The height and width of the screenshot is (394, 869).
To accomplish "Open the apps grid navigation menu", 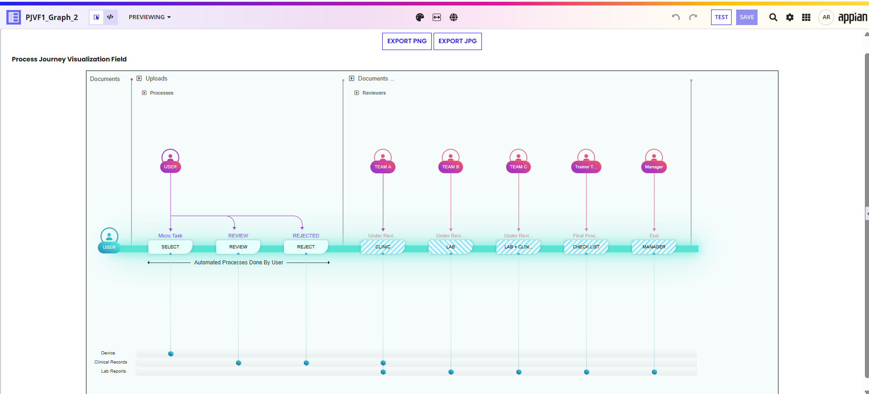I will point(806,17).
